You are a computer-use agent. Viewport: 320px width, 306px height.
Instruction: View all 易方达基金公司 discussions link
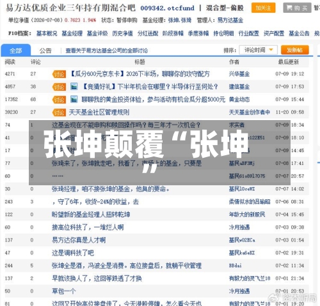pyautogui.click(x=107, y=50)
